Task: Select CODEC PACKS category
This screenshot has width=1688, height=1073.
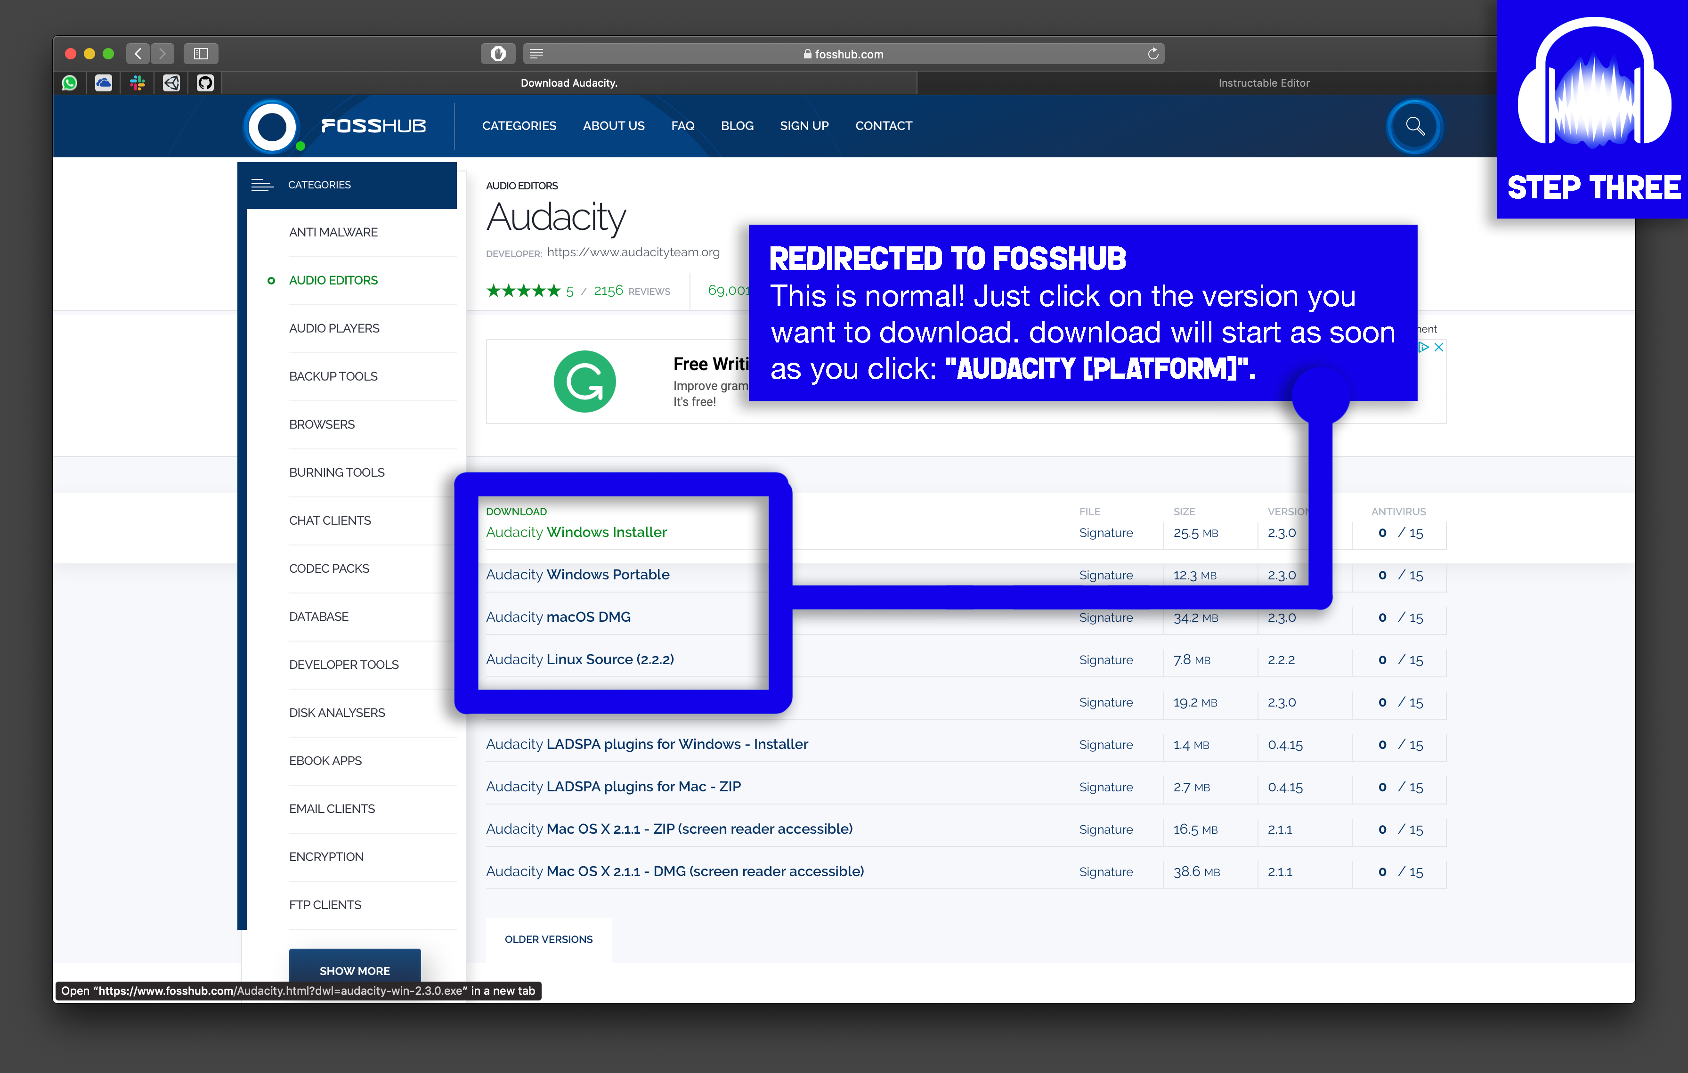Action: [x=329, y=569]
